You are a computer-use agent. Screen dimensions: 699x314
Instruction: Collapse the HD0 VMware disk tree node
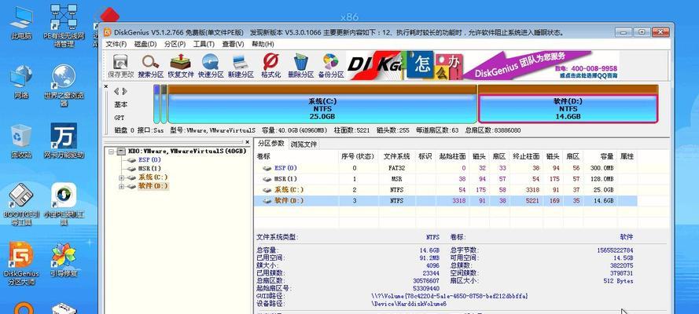(x=111, y=152)
